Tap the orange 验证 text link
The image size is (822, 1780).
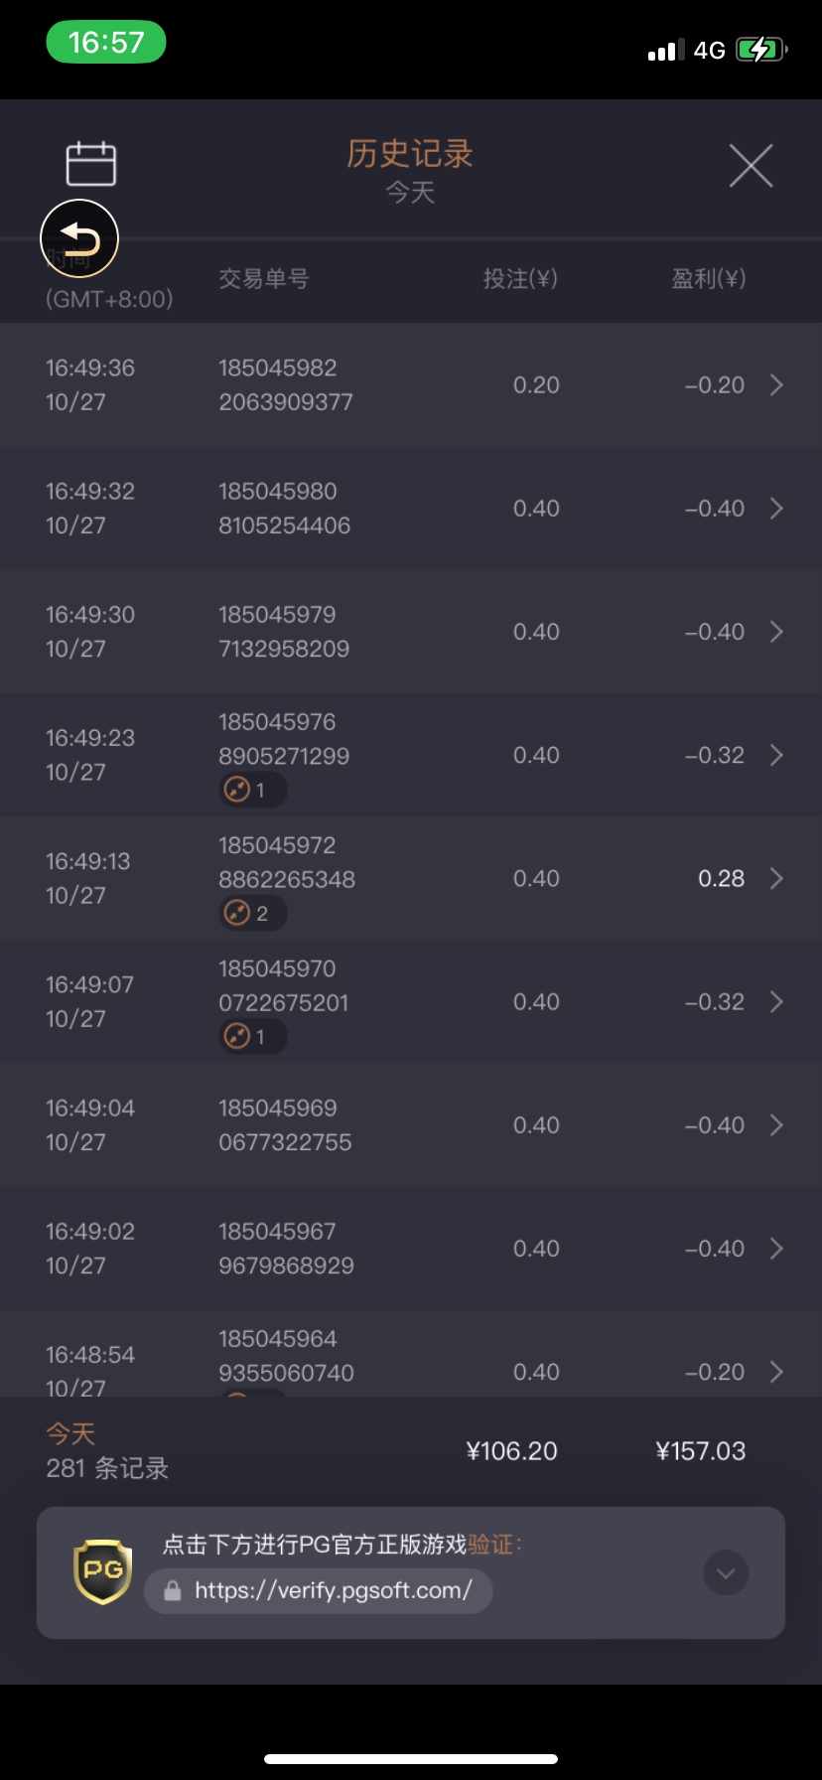[x=491, y=1545]
